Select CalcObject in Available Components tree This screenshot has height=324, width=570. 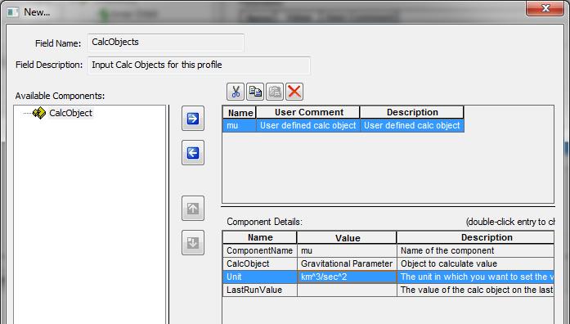pyautogui.click(x=70, y=113)
